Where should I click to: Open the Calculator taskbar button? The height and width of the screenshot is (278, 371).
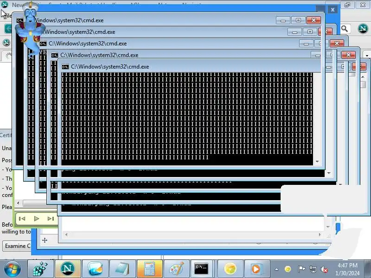click(149, 269)
